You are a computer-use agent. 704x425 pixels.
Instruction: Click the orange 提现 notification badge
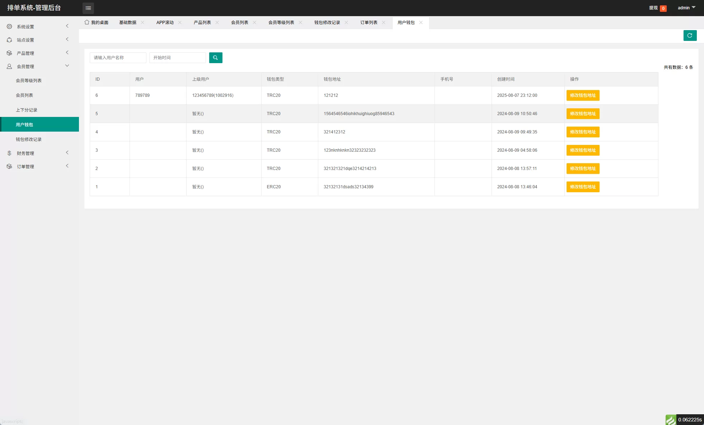[x=663, y=8]
